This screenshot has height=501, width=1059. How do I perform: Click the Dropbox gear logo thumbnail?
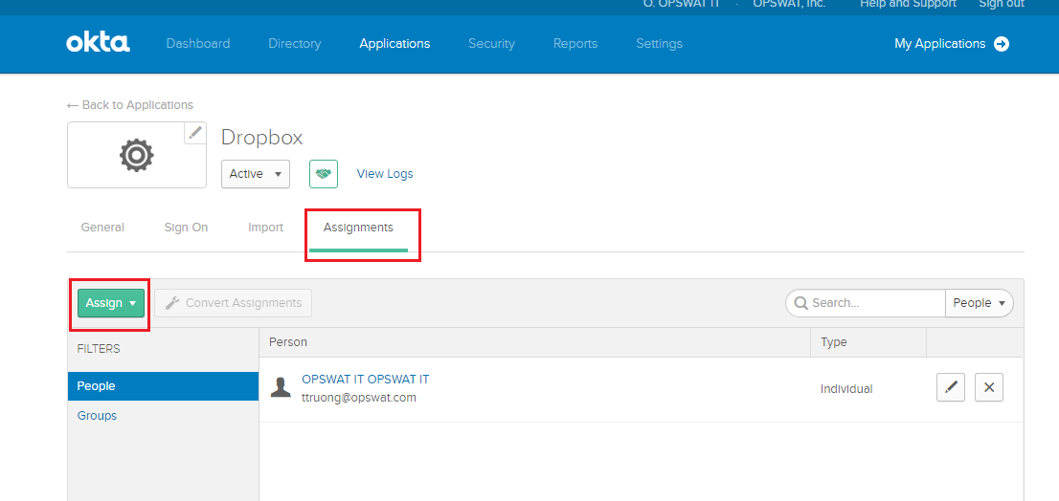tap(136, 155)
